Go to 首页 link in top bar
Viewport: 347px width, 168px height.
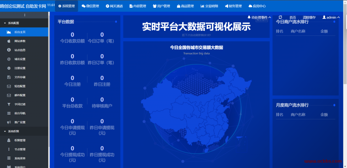tap(293, 18)
